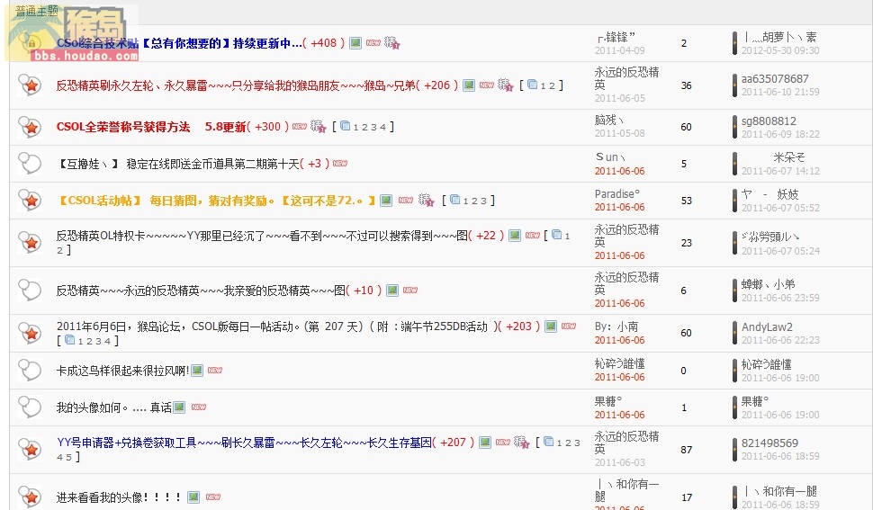Screen dimensions: 873x510
Task: Open thread 2011年6月6日 CSOL版每日一帖活动
Action: pos(276,327)
